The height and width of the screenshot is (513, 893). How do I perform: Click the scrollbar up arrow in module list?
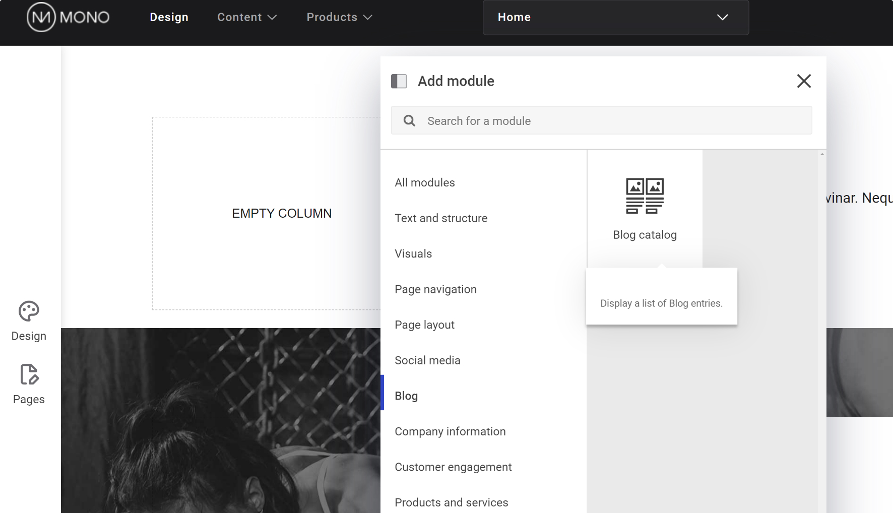click(x=822, y=154)
